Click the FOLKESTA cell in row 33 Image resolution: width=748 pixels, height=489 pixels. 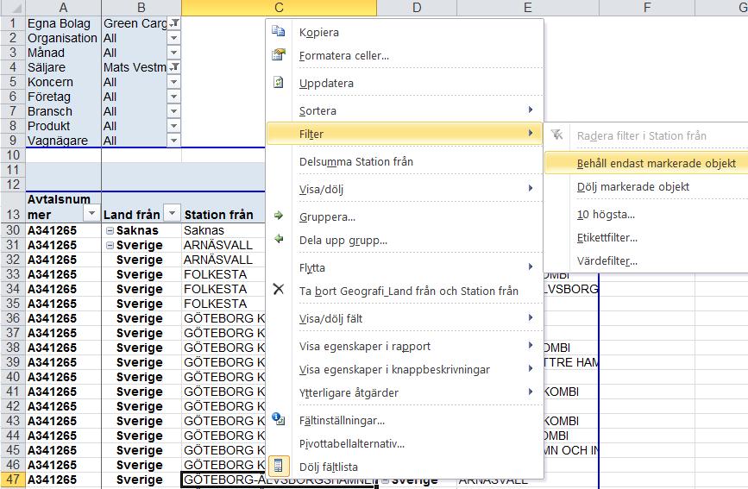click(223, 274)
